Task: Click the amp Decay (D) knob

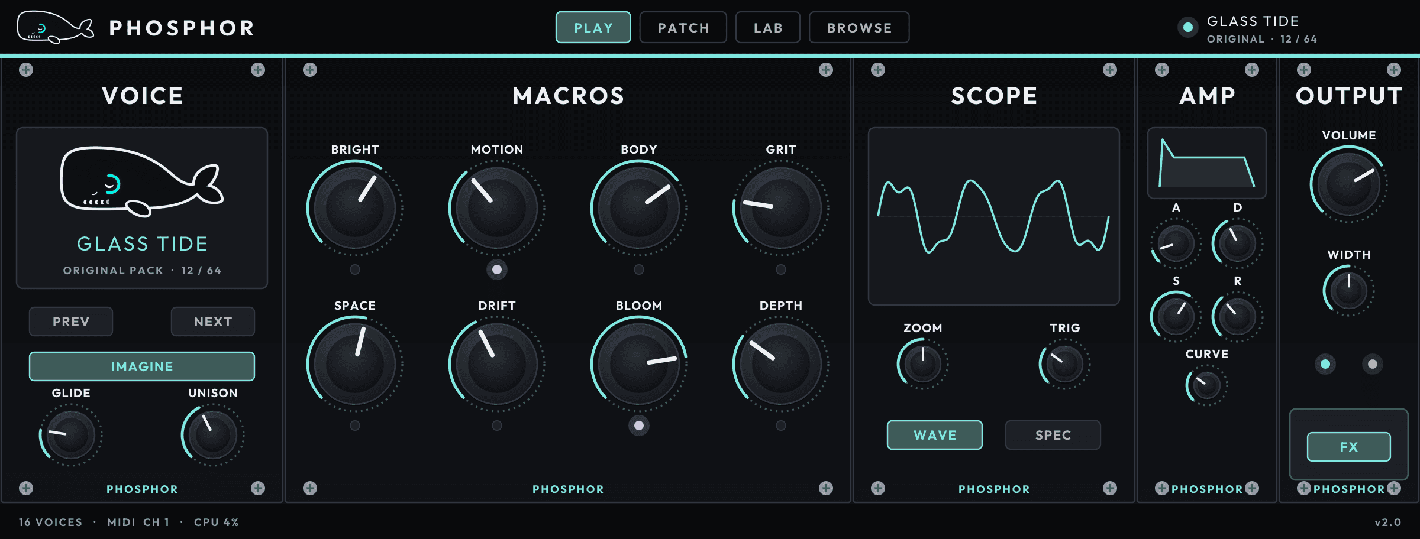Action: 1238,243
